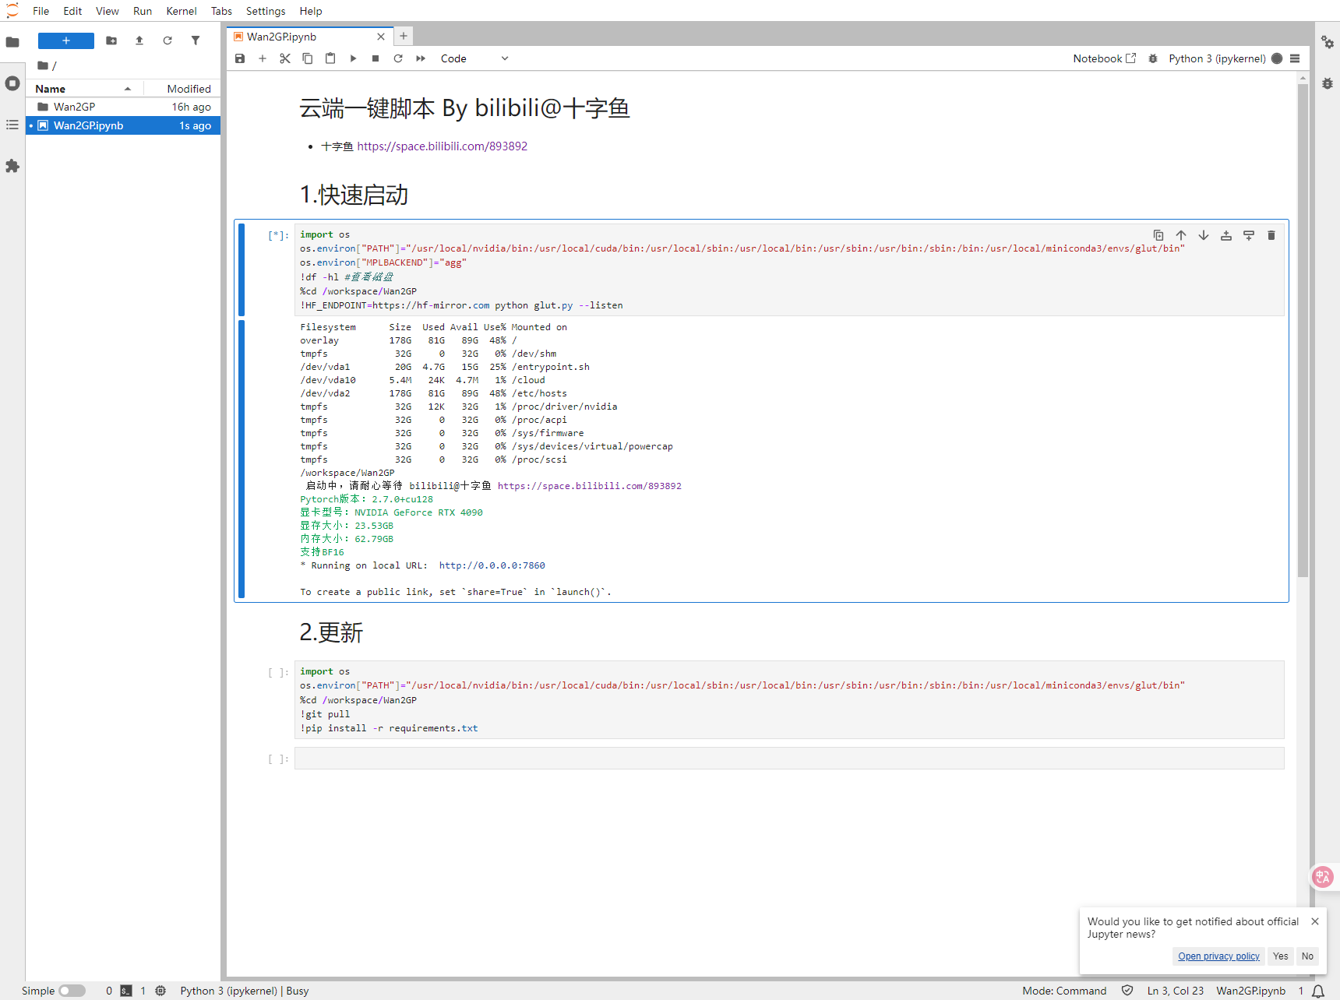Save the Wan2GP notebook
The height and width of the screenshot is (1000, 1340).
coord(240,58)
